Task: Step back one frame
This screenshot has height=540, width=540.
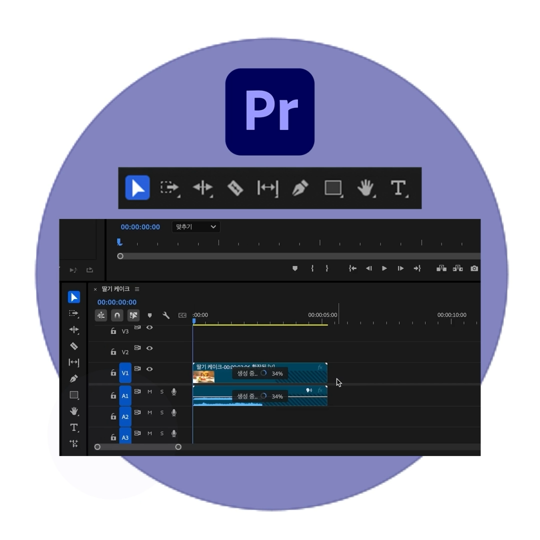Action: (x=368, y=268)
